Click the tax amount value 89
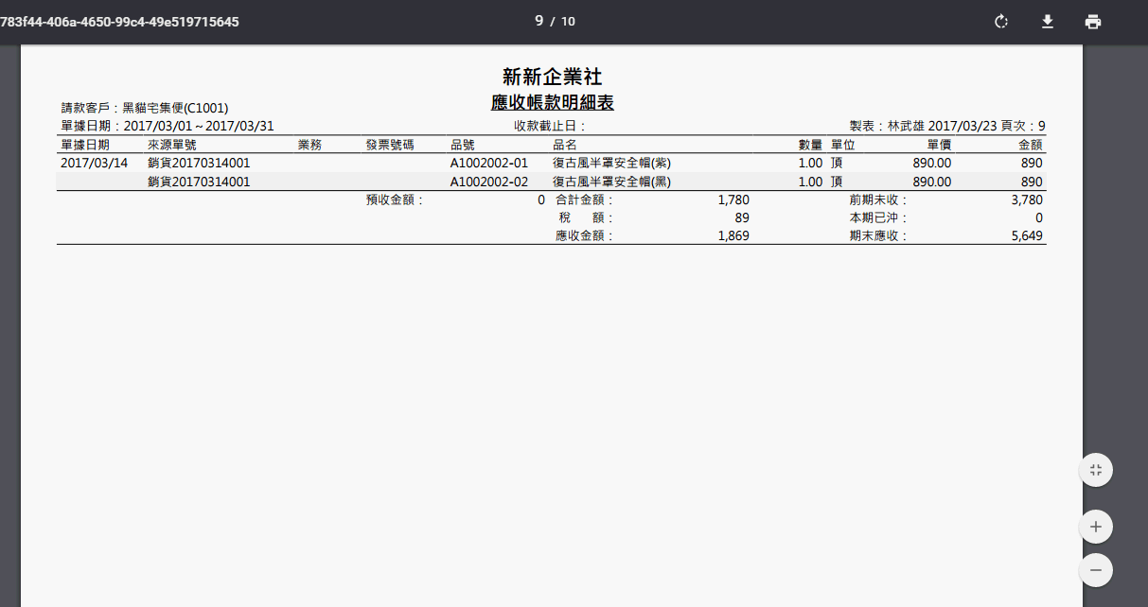The height and width of the screenshot is (607, 1148). (x=742, y=217)
